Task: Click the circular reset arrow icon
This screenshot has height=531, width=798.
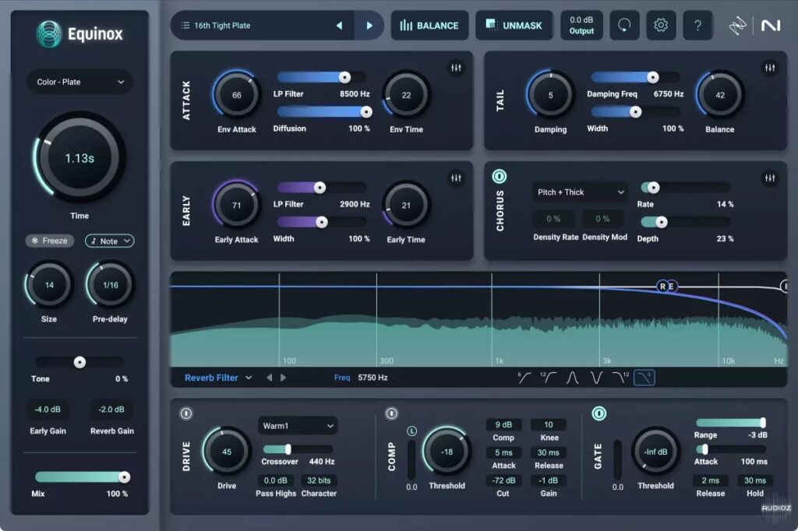Action: (x=624, y=26)
